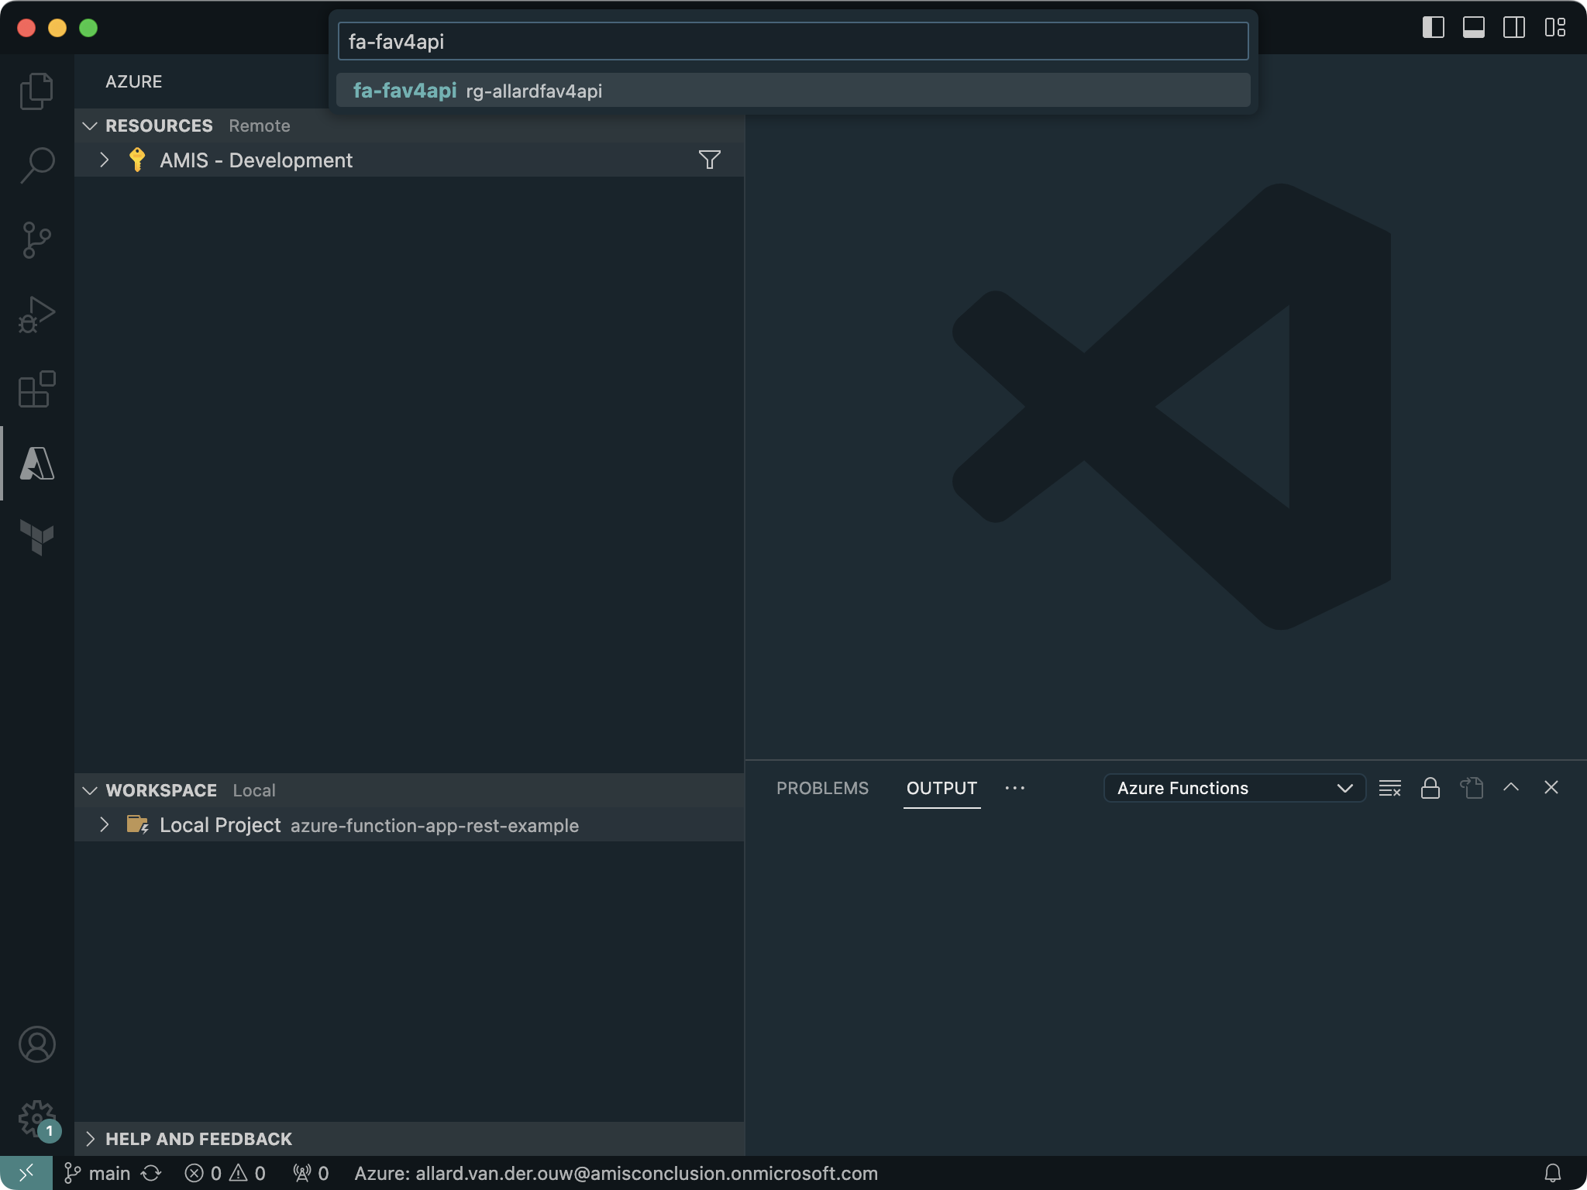Switch to the PROBLEMS tab
Screen dimensions: 1587x1190
822,789
